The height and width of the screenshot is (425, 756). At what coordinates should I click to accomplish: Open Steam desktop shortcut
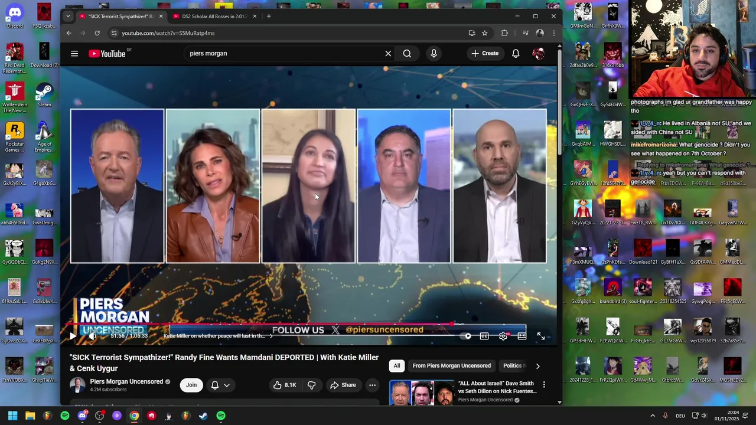click(x=44, y=94)
